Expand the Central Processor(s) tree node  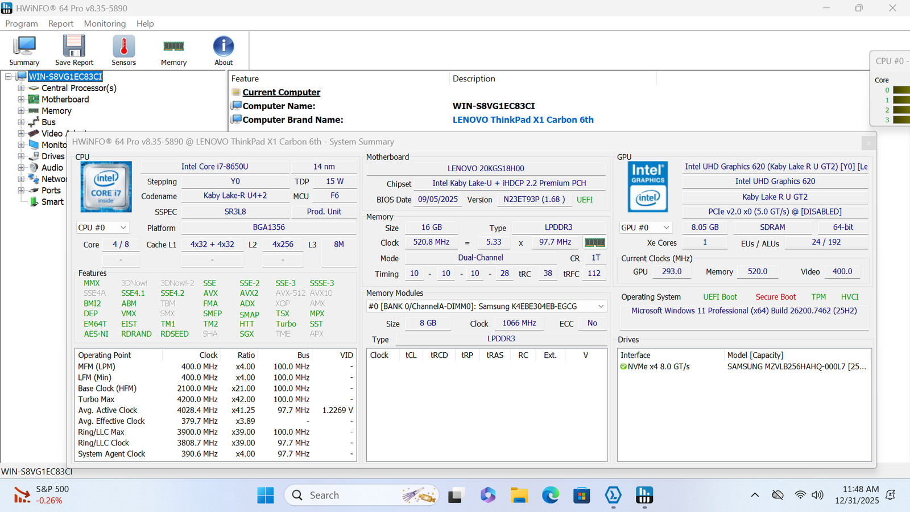click(21, 88)
